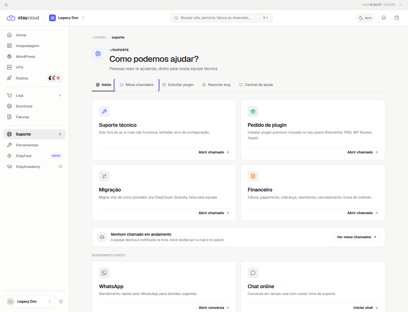Screen dimensions: 408x312
Task: Focus the Buscar site, domínio search field
Action: coord(221,18)
